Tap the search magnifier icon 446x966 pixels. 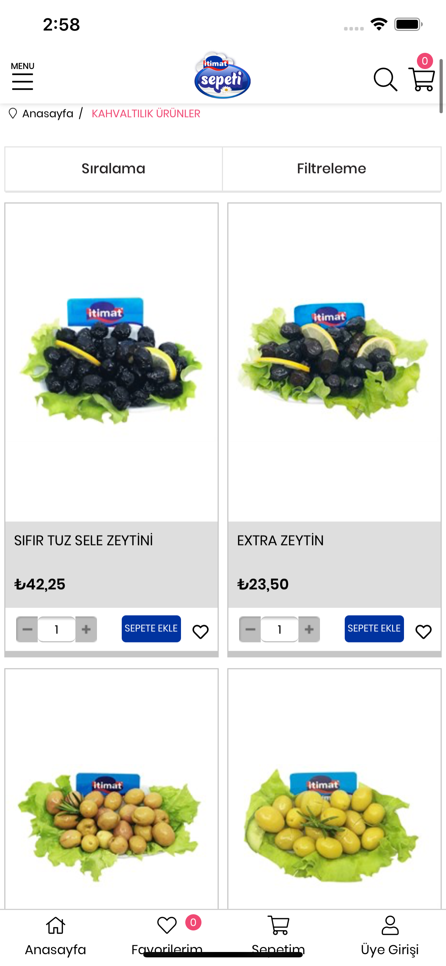click(x=385, y=79)
